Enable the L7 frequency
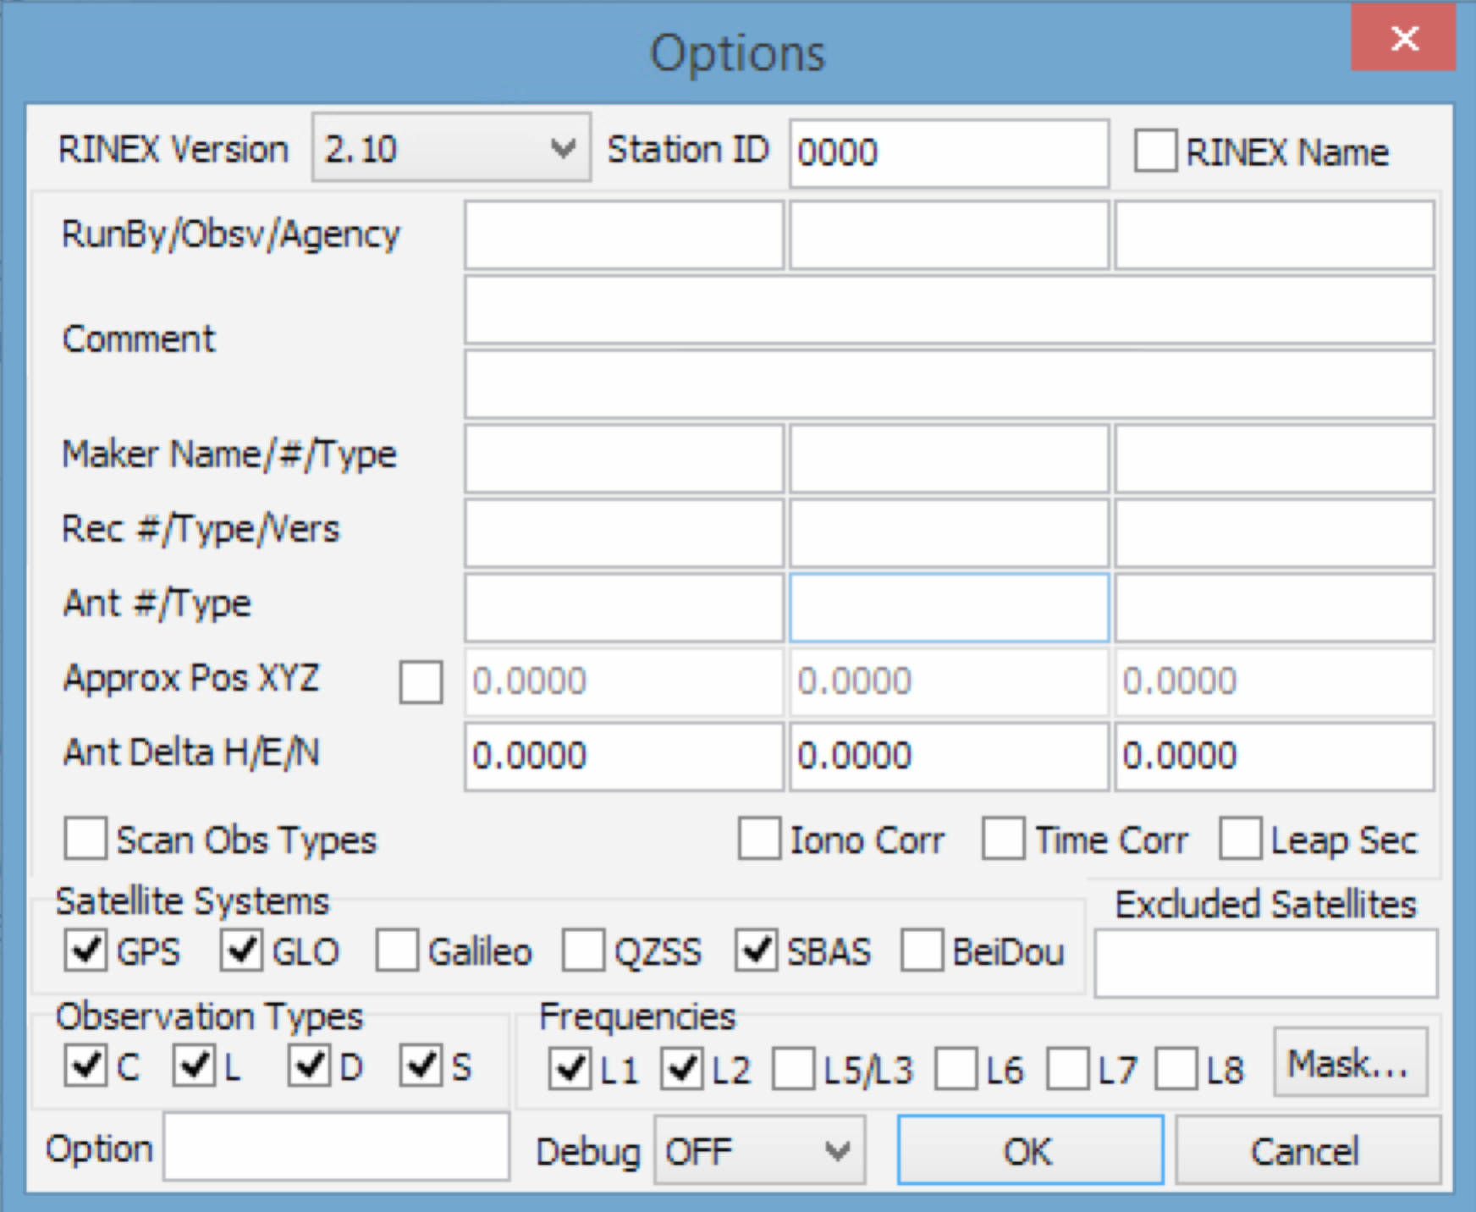Viewport: 1476px width, 1212px height. [1068, 1069]
